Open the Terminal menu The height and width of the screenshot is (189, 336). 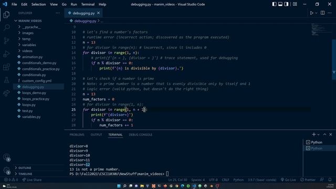coord(88,4)
